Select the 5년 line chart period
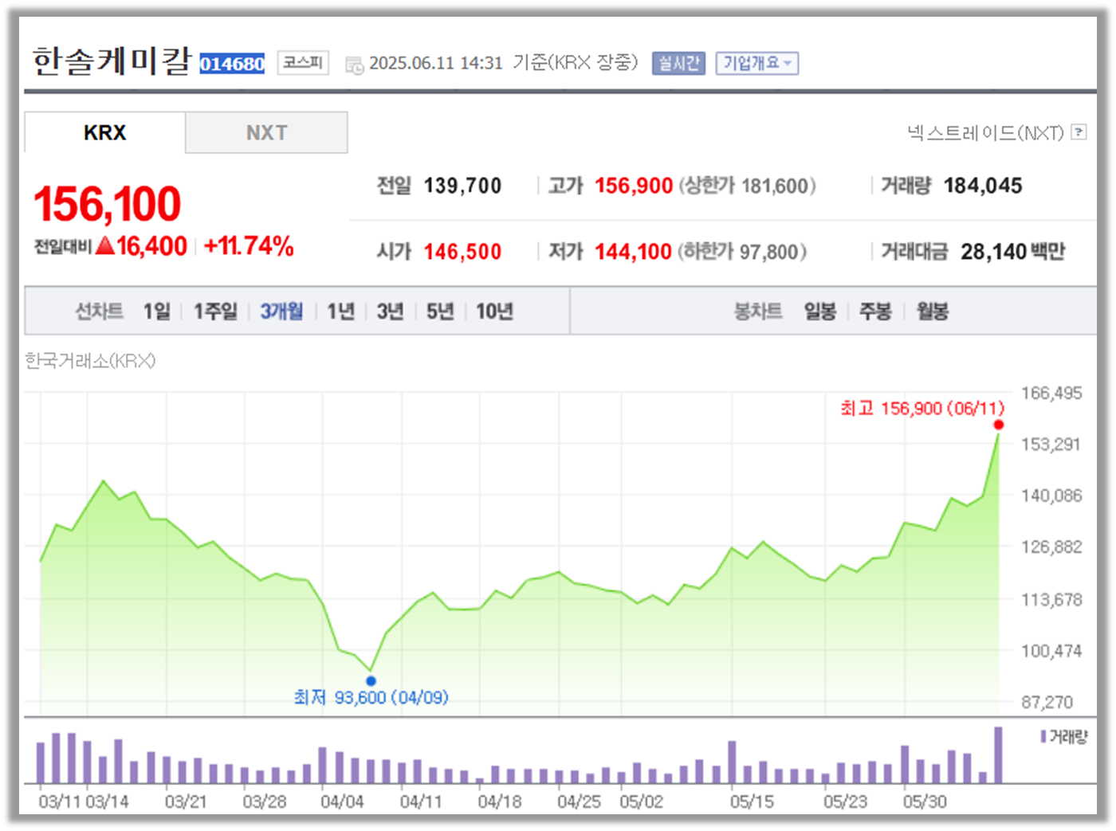 440,311
